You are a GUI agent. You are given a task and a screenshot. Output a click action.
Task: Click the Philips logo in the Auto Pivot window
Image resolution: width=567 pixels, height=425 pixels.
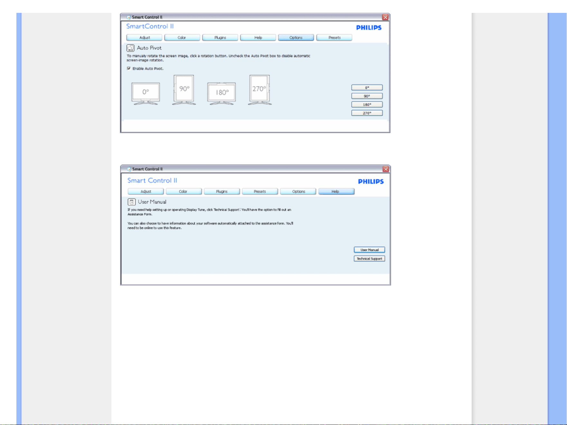(x=369, y=28)
